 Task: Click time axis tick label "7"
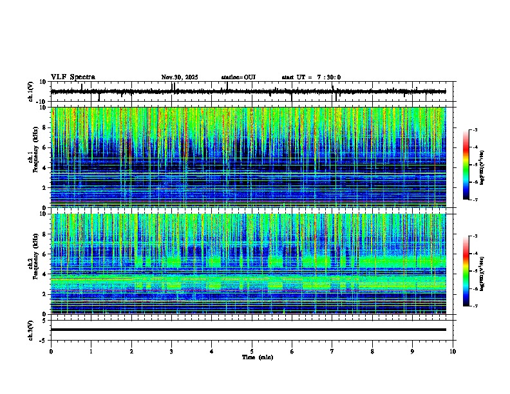point(332,352)
